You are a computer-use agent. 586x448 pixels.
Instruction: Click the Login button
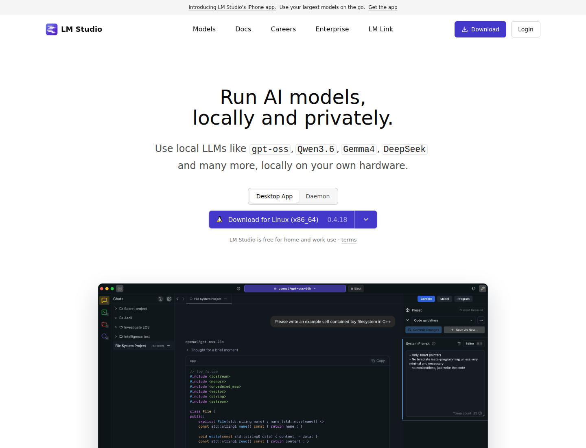click(x=526, y=29)
